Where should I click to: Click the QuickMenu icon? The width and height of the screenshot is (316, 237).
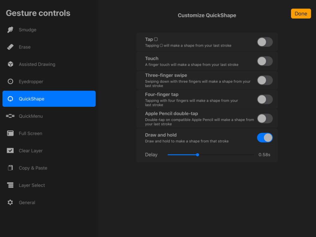[10, 116]
